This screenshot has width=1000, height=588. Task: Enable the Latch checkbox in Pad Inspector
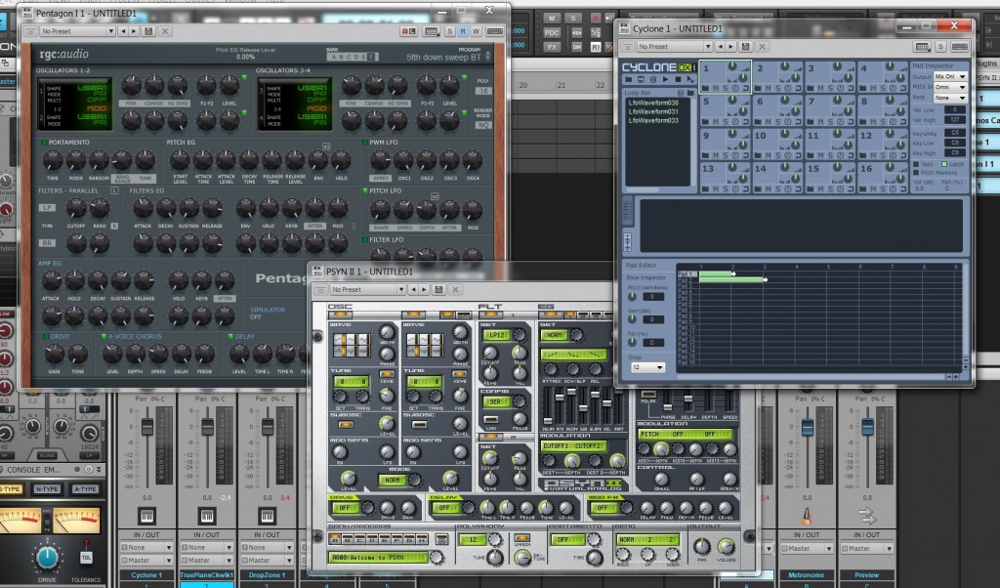[x=944, y=164]
